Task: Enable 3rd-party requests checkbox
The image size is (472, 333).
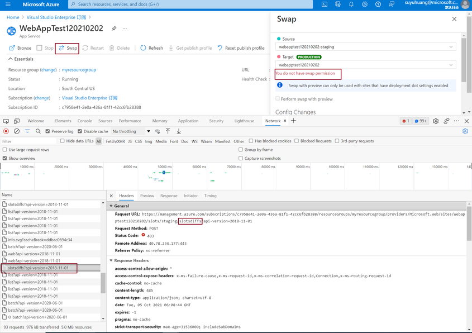Action: [337, 141]
